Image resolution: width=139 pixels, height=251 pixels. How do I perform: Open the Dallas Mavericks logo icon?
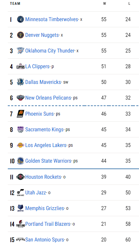click(x=20, y=82)
